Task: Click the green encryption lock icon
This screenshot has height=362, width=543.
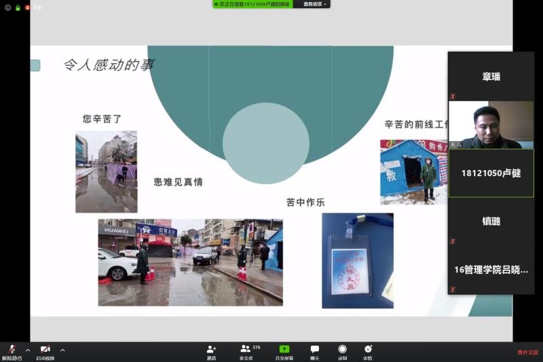Action: (x=18, y=7)
